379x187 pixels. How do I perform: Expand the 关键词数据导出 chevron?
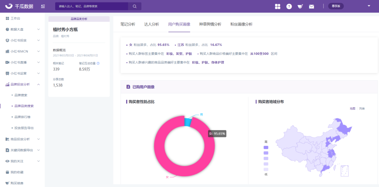tap(39, 150)
